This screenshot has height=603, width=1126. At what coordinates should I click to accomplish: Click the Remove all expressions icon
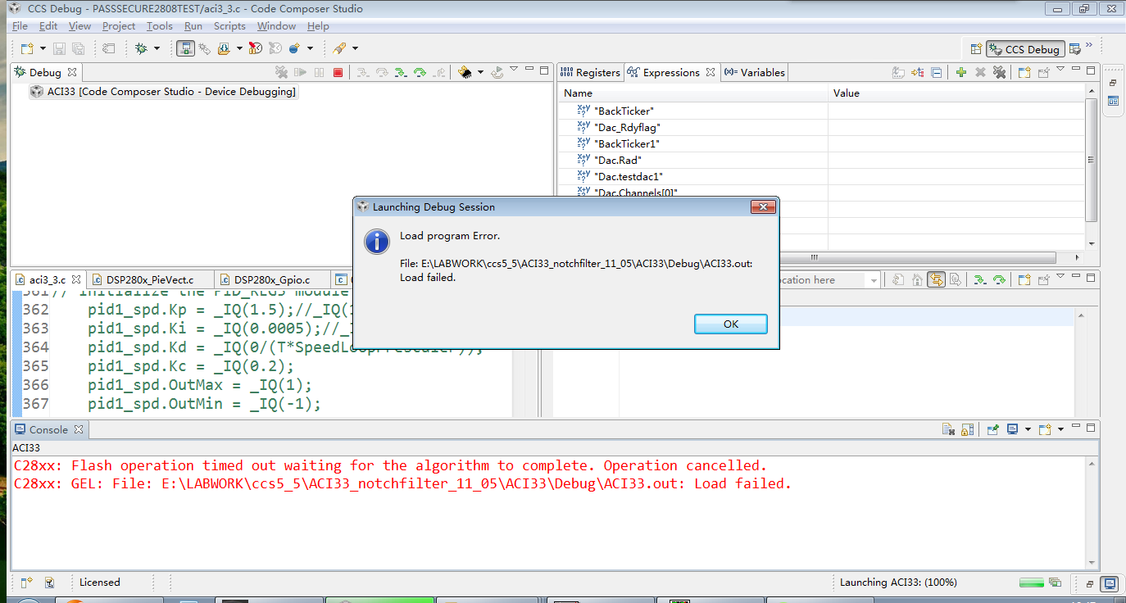click(999, 72)
